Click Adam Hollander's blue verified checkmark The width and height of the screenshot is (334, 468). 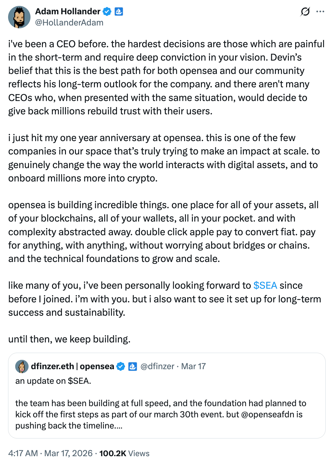pyautogui.click(x=107, y=12)
